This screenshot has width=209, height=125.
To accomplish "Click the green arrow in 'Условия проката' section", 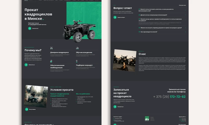I will (x=26, y=109).
